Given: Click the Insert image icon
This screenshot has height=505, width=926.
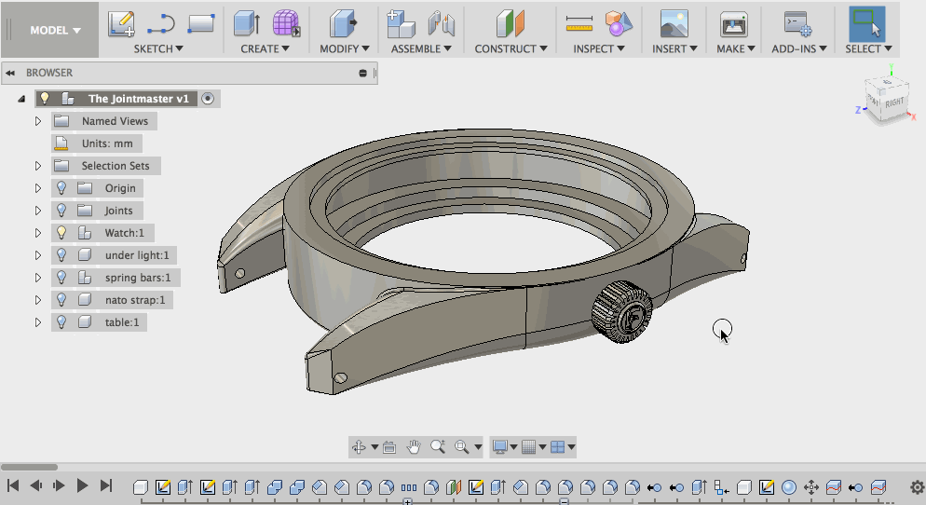Looking at the screenshot, I should [x=674, y=24].
